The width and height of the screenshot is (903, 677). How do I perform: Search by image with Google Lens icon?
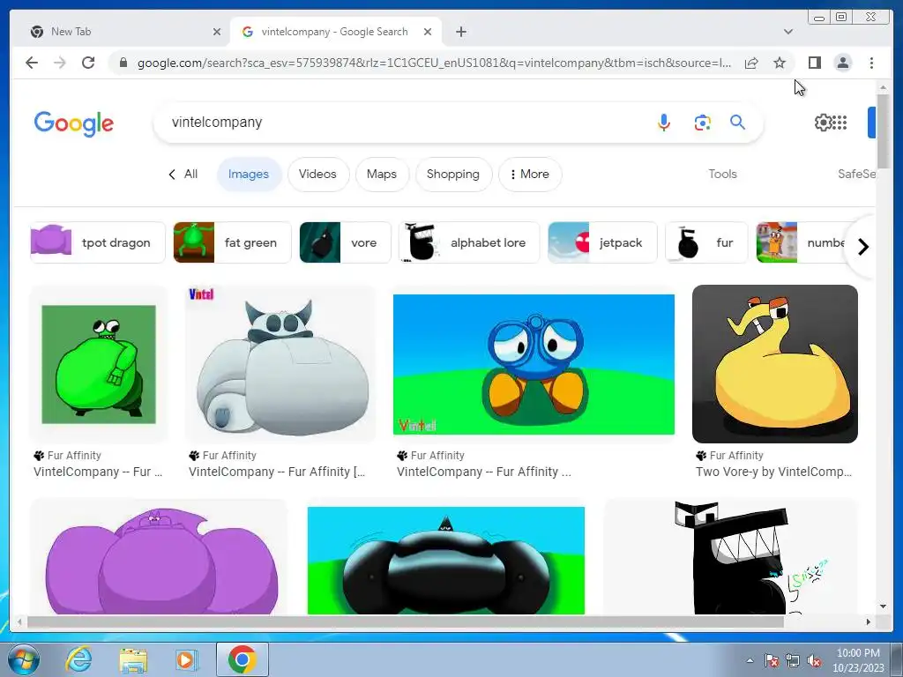[x=702, y=123]
